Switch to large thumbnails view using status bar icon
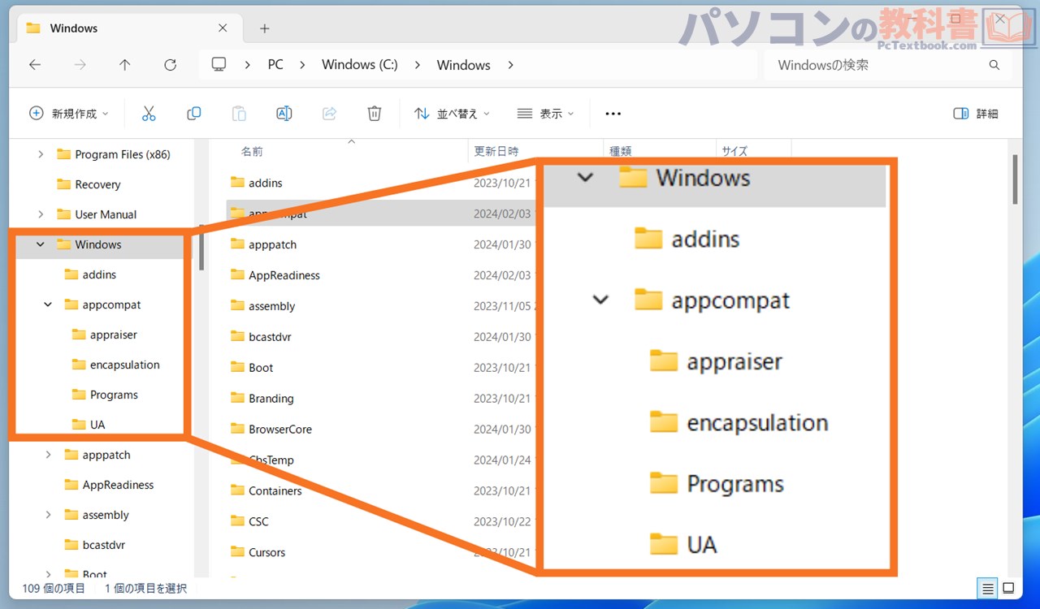This screenshot has width=1040, height=609. pos(1007,588)
